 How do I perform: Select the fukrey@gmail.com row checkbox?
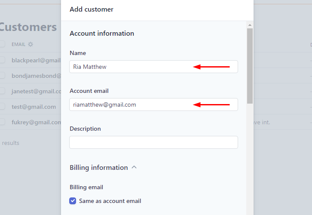(x=2, y=122)
